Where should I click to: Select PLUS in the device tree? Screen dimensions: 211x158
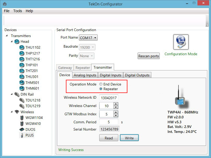point(30,135)
